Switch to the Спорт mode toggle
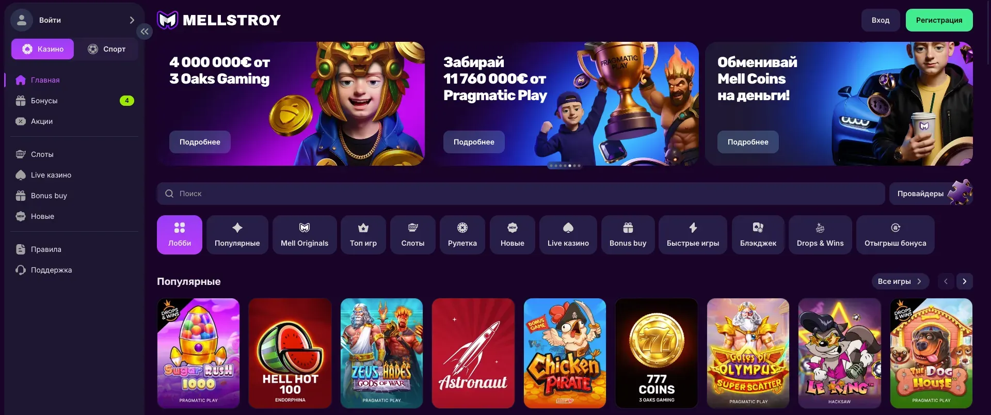 click(106, 49)
